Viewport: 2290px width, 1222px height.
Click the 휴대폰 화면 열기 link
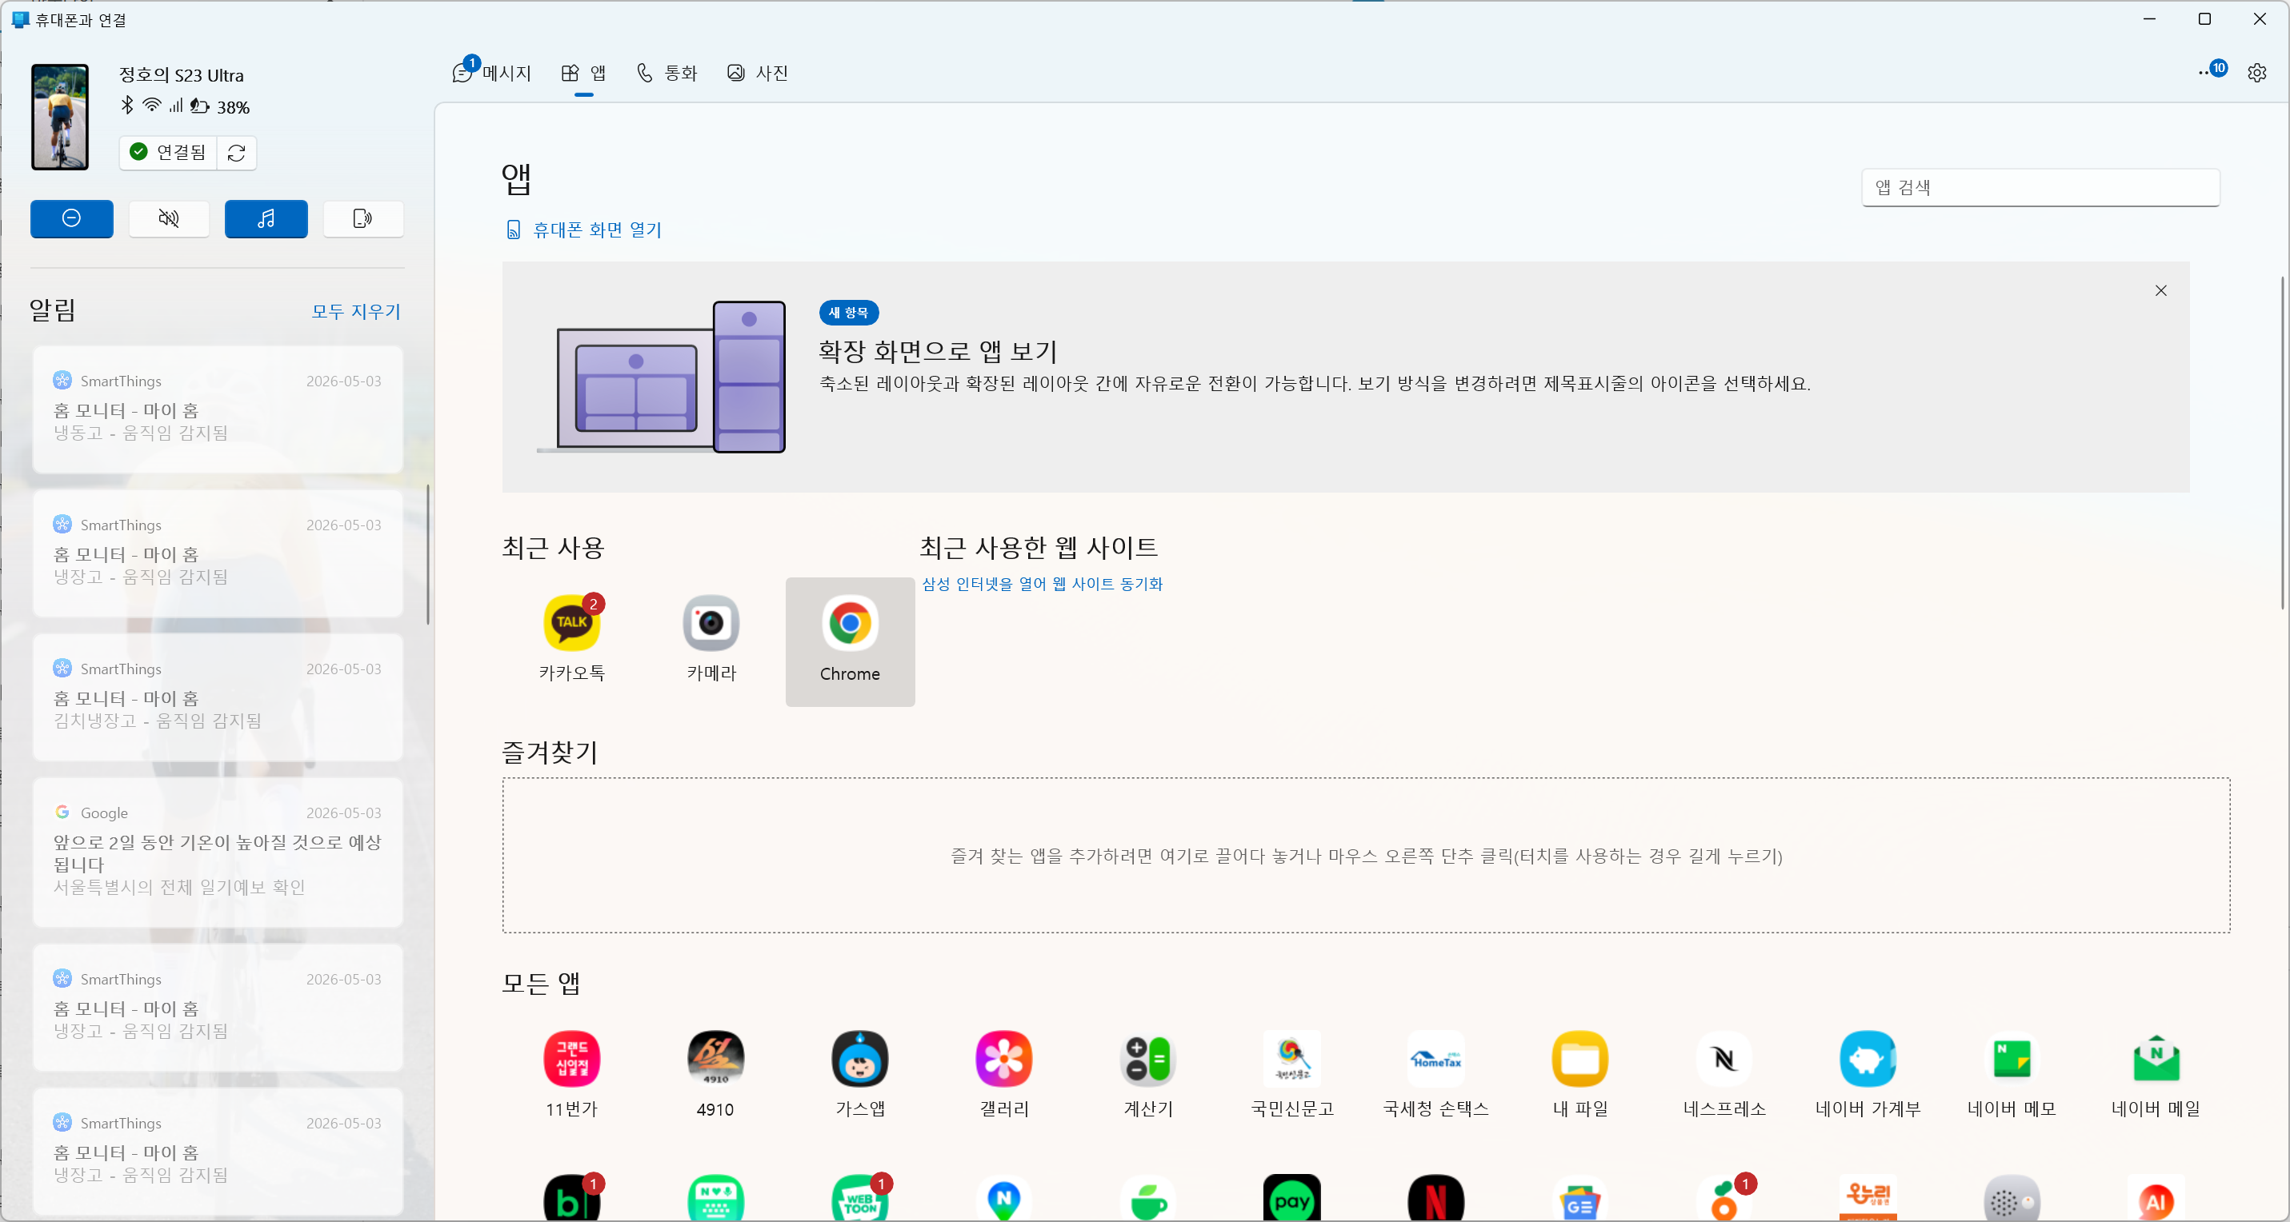[x=584, y=230]
